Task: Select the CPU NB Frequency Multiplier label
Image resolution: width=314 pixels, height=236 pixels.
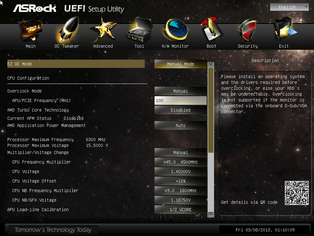Action: 45,191
